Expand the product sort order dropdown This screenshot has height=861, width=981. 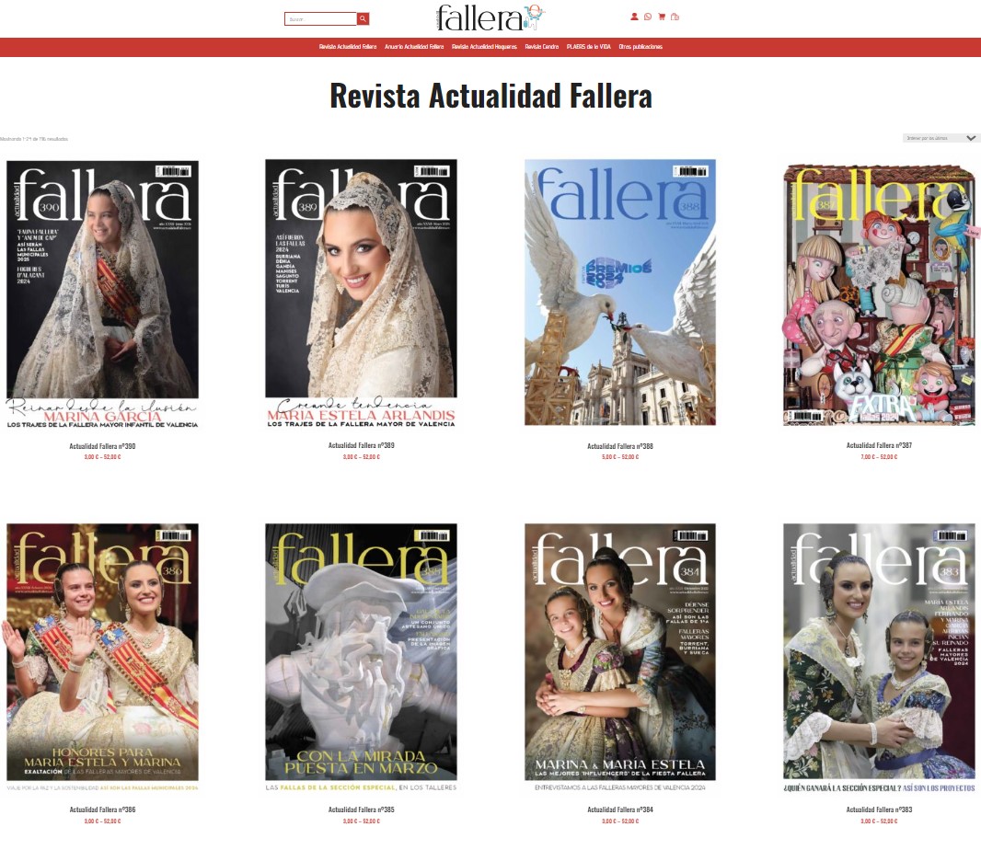click(x=941, y=138)
